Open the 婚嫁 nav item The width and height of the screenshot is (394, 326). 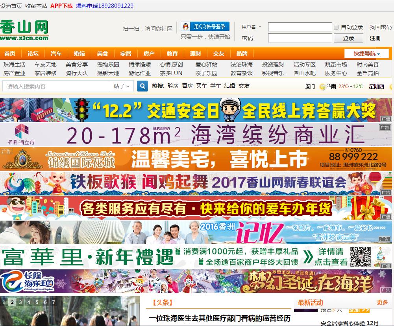(80, 53)
